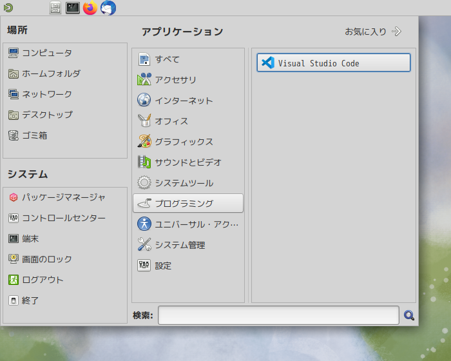The width and height of the screenshot is (451, 361).
Task: Switch to お気に入り favorites view
Action: 373,32
